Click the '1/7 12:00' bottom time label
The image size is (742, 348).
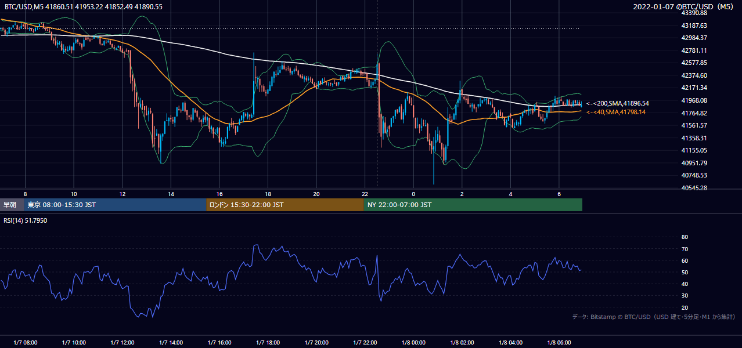(x=123, y=343)
